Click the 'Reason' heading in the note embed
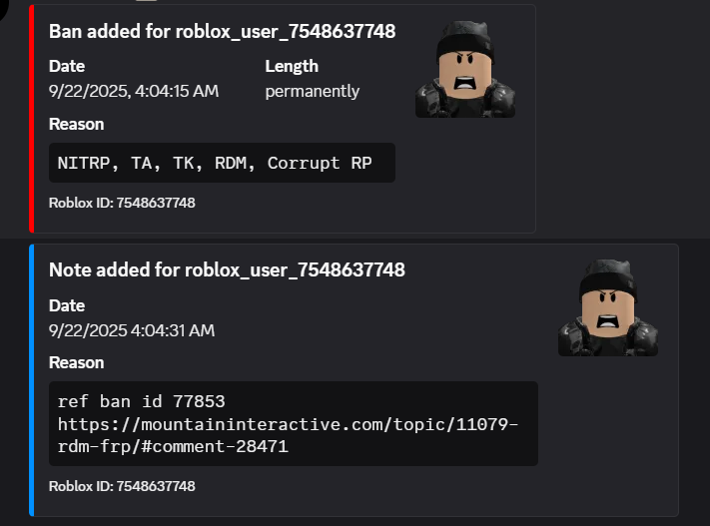The height and width of the screenshot is (526, 710). (76, 363)
